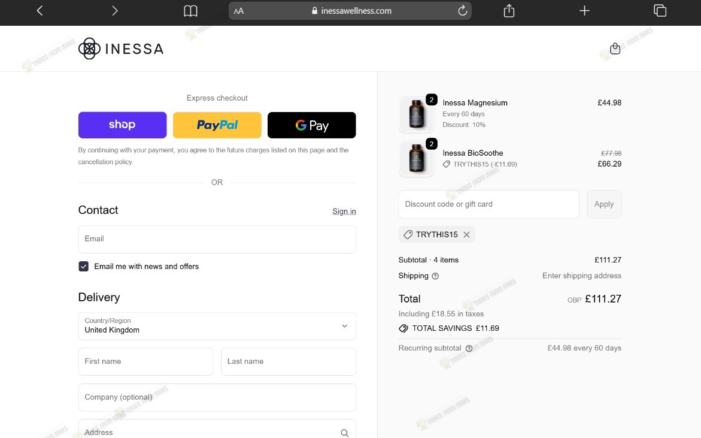Reload the page with the refresh icon
Image resolution: width=701 pixels, height=438 pixels.
(463, 11)
